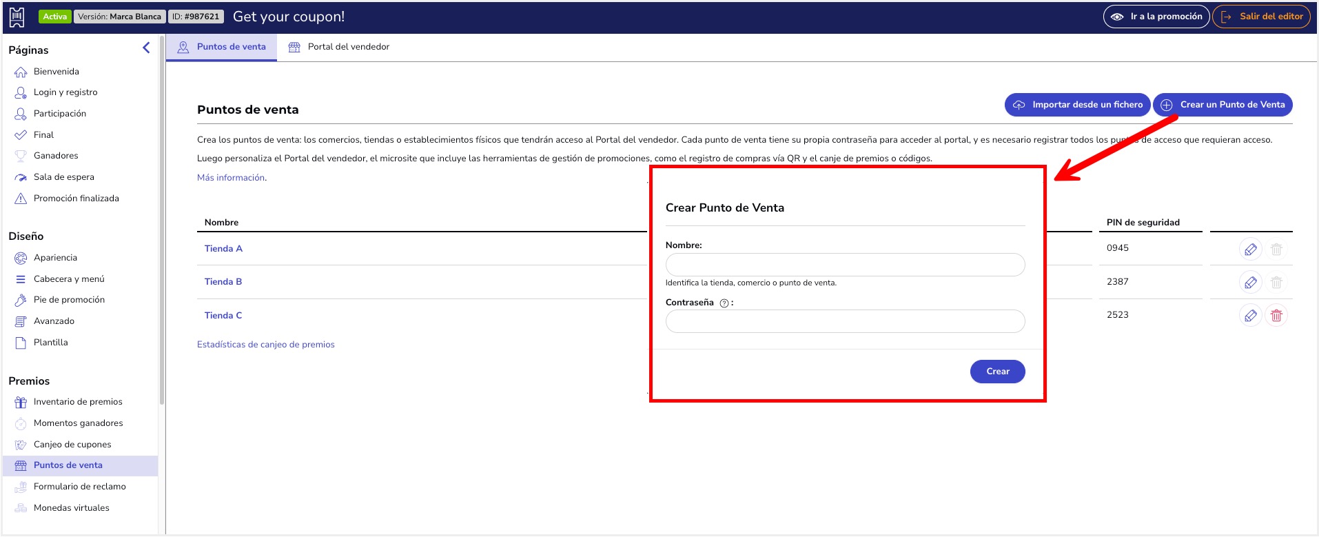
Task: Click Ir a la promoción eye button
Action: tap(1156, 17)
